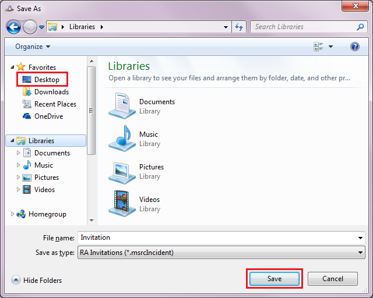
Task: Select the Music library icon
Action: tap(122, 139)
